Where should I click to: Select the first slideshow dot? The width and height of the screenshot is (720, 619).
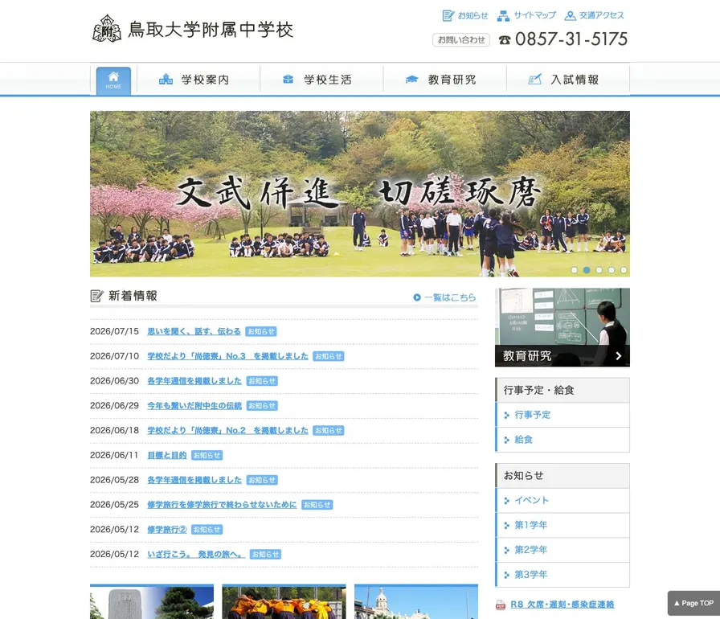[574, 270]
